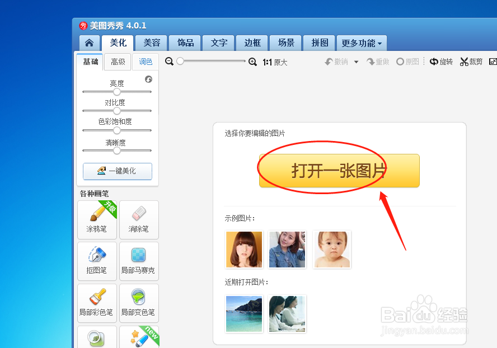
Task: Click the 撤销 undo button
Action: pyautogui.click(x=336, y=62)
